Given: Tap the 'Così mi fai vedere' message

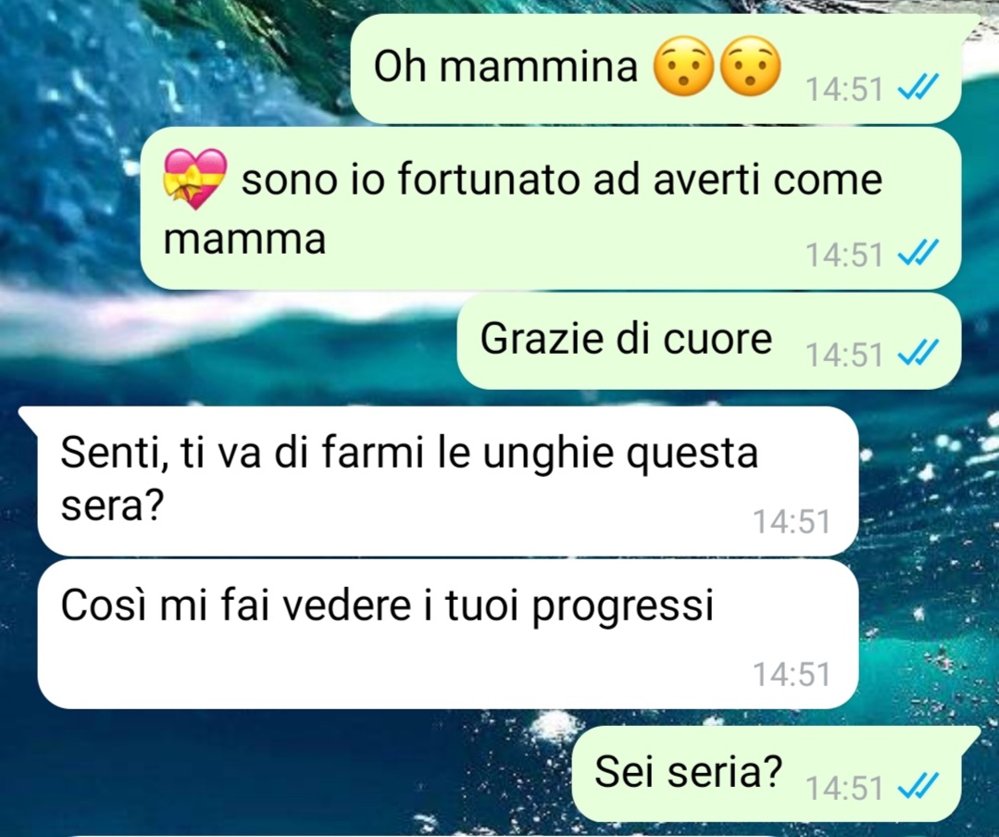Looking at the screenshot, I should pos(448,634).
